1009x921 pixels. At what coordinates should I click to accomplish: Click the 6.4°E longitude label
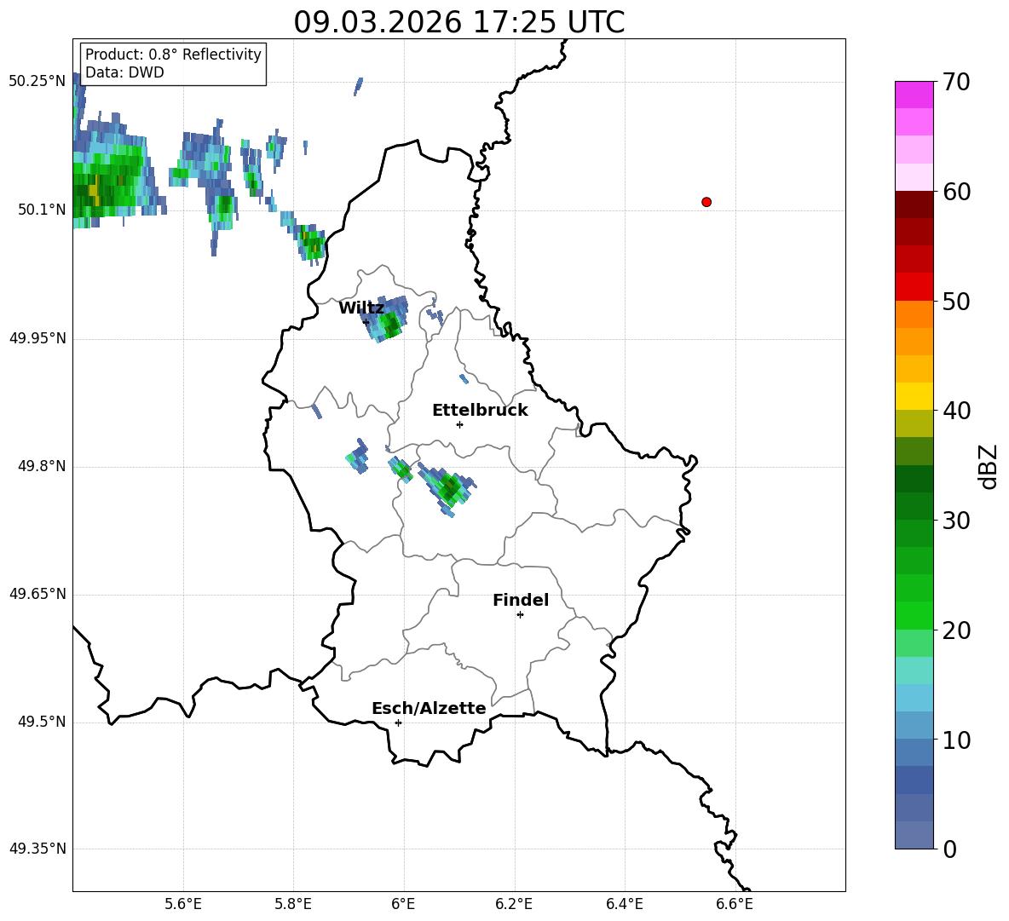(x=624, y=904)
